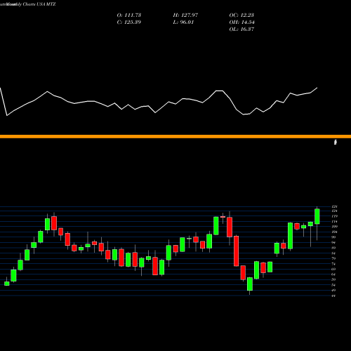This screenshot has height=351, width=351.
Task: Click the OH: 14.54 reading
Action: point(242,22)
